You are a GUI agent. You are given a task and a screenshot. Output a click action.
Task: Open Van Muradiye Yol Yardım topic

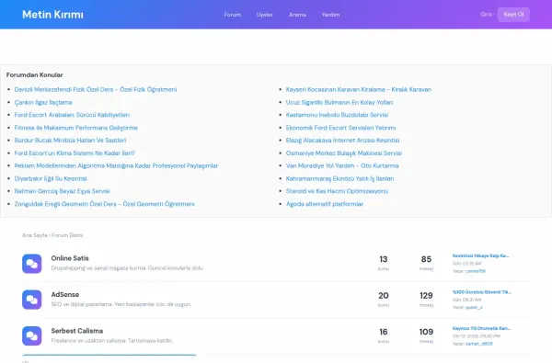point(342,165)
